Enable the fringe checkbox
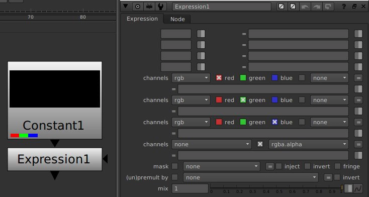The width and height of the screenshot is (369, 197). (337, 166)
